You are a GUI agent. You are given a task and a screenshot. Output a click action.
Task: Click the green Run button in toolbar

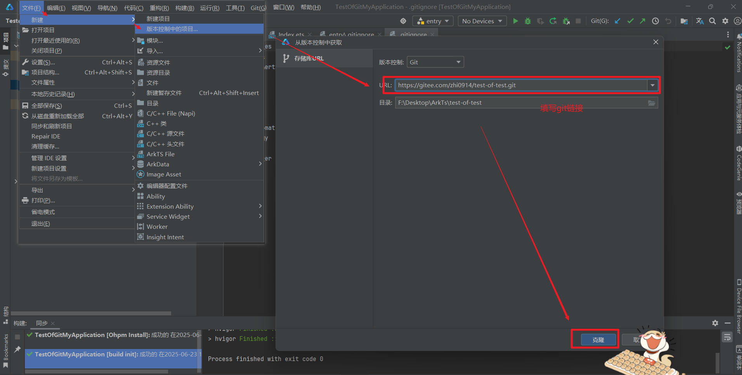(x=515, y=21)
